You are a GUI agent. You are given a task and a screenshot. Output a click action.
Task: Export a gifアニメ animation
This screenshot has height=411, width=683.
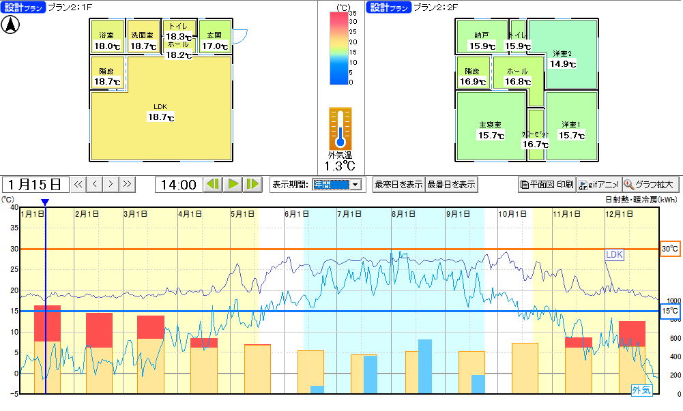coord(598,184)
